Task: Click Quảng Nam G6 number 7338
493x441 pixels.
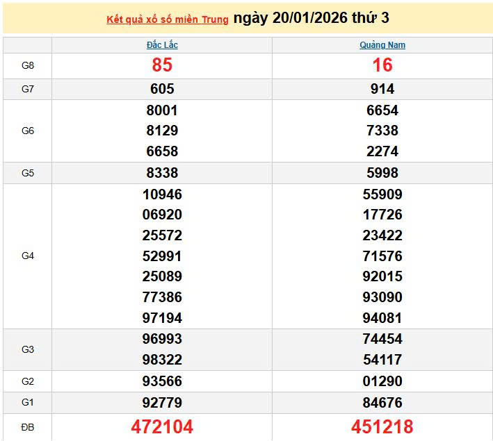Action: tap(382, 131)
